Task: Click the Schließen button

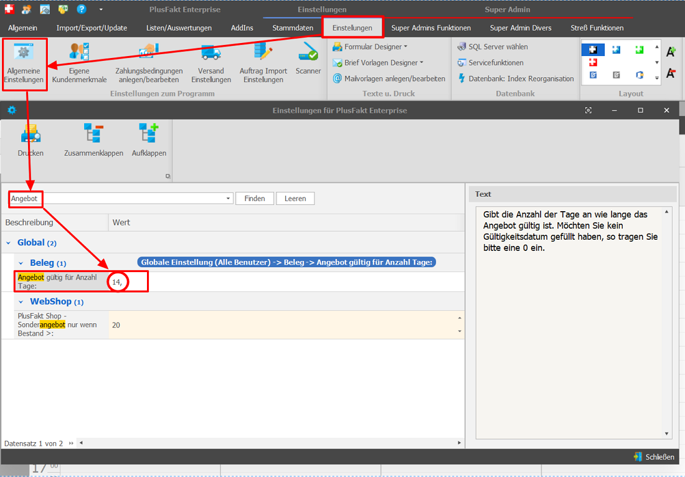Action: (654, 457)
